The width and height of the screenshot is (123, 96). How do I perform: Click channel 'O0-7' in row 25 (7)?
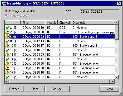62,32
